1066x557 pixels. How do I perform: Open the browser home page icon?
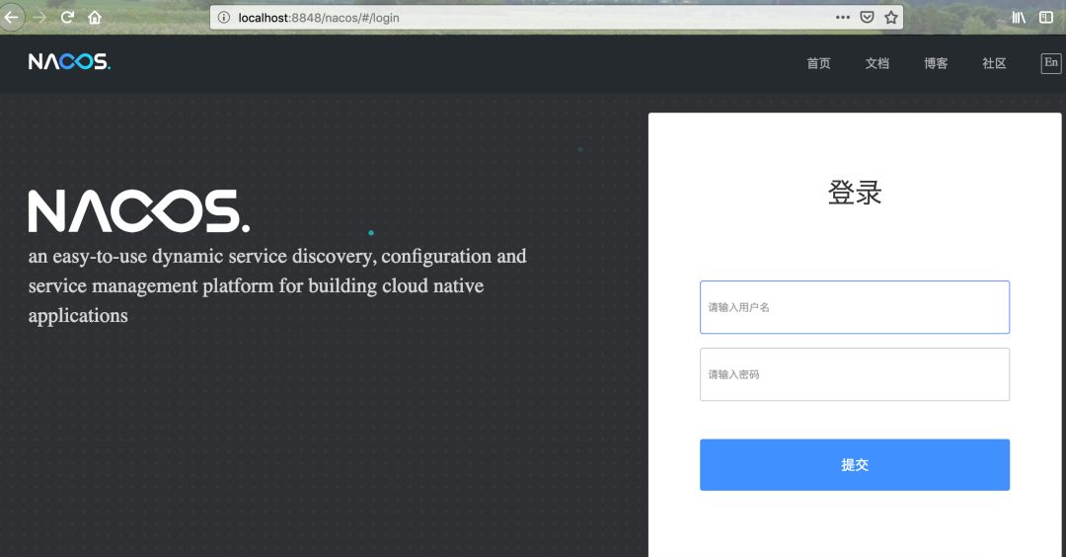[95, 18]
